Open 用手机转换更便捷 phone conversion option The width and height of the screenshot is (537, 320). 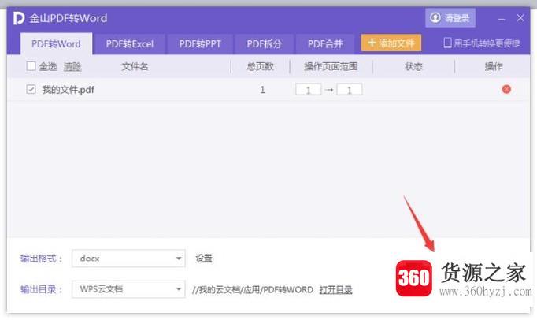(482, 43)
